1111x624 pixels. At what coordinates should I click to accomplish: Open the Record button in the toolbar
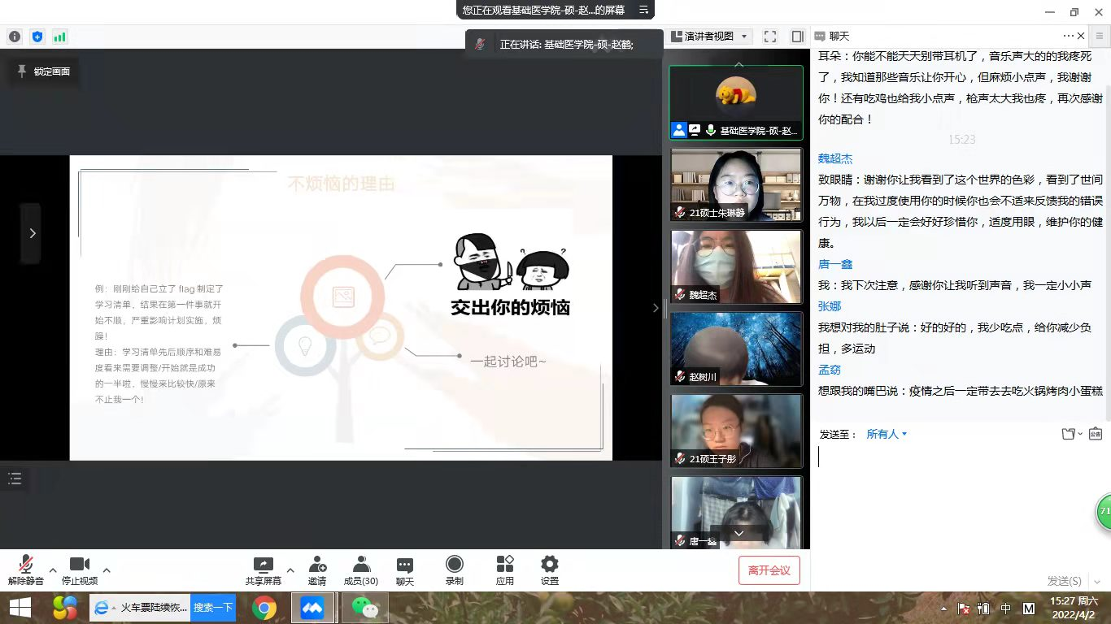(454, 570)
